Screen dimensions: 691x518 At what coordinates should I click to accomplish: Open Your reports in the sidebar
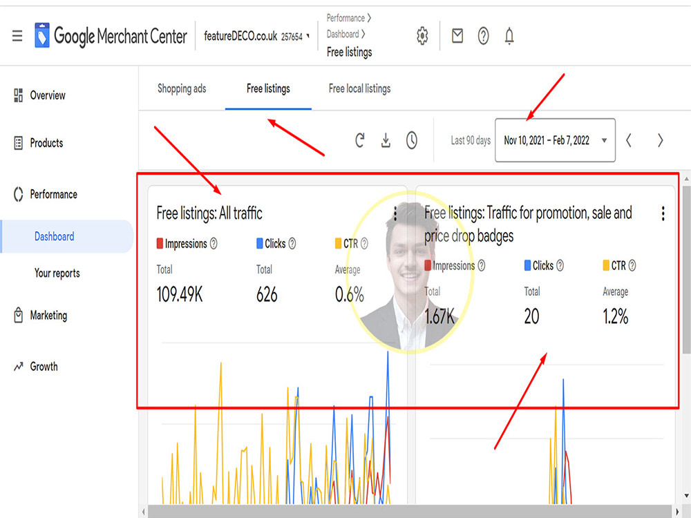tap(57, 273)
